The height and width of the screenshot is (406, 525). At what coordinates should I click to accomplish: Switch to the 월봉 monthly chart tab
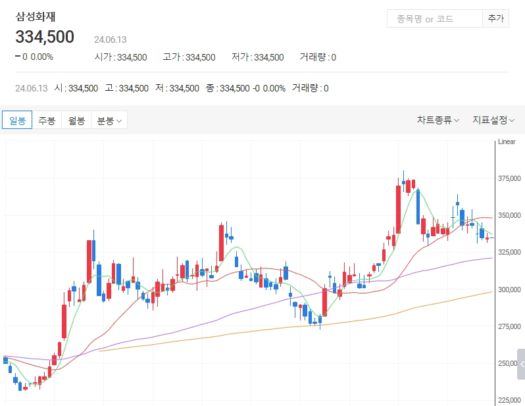pos(76,120)
